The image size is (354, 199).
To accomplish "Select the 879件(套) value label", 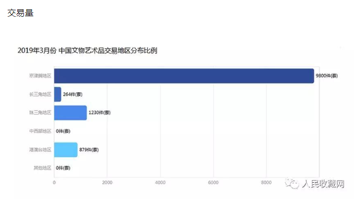I will tap(89, 150).
